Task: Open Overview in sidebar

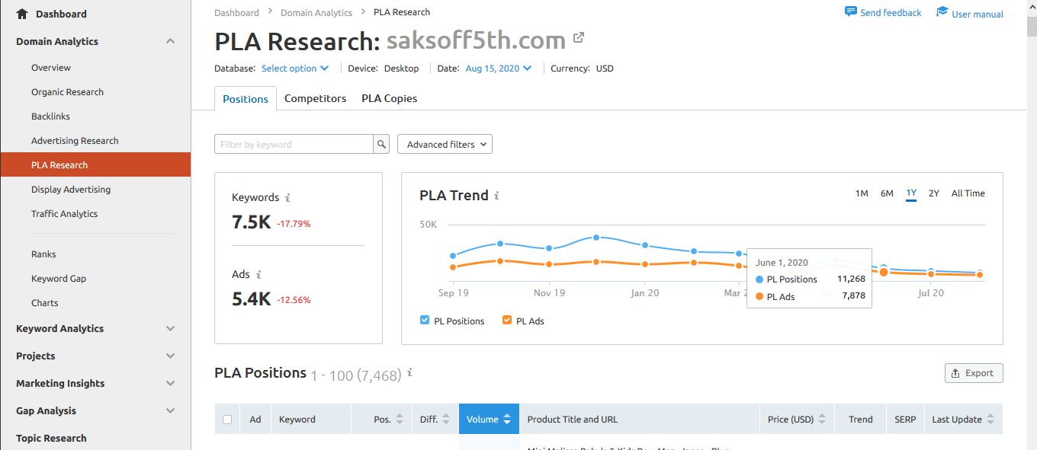Action: [51, 68]
